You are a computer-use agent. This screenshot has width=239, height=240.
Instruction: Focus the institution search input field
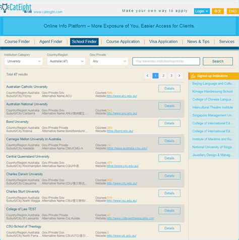point(166,61)
